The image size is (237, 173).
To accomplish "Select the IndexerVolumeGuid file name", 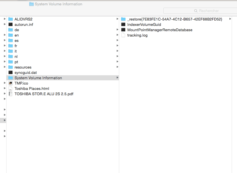I will click(144, 24).
